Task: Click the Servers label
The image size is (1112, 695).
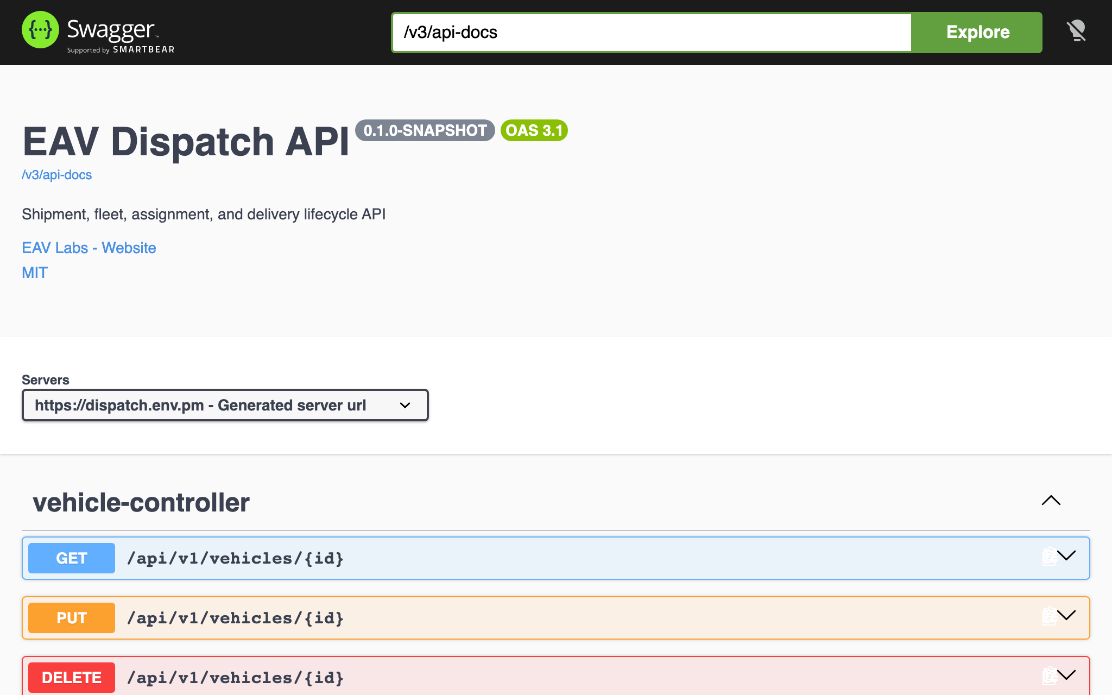Action: pyautogui.click(x=46, y=380)
